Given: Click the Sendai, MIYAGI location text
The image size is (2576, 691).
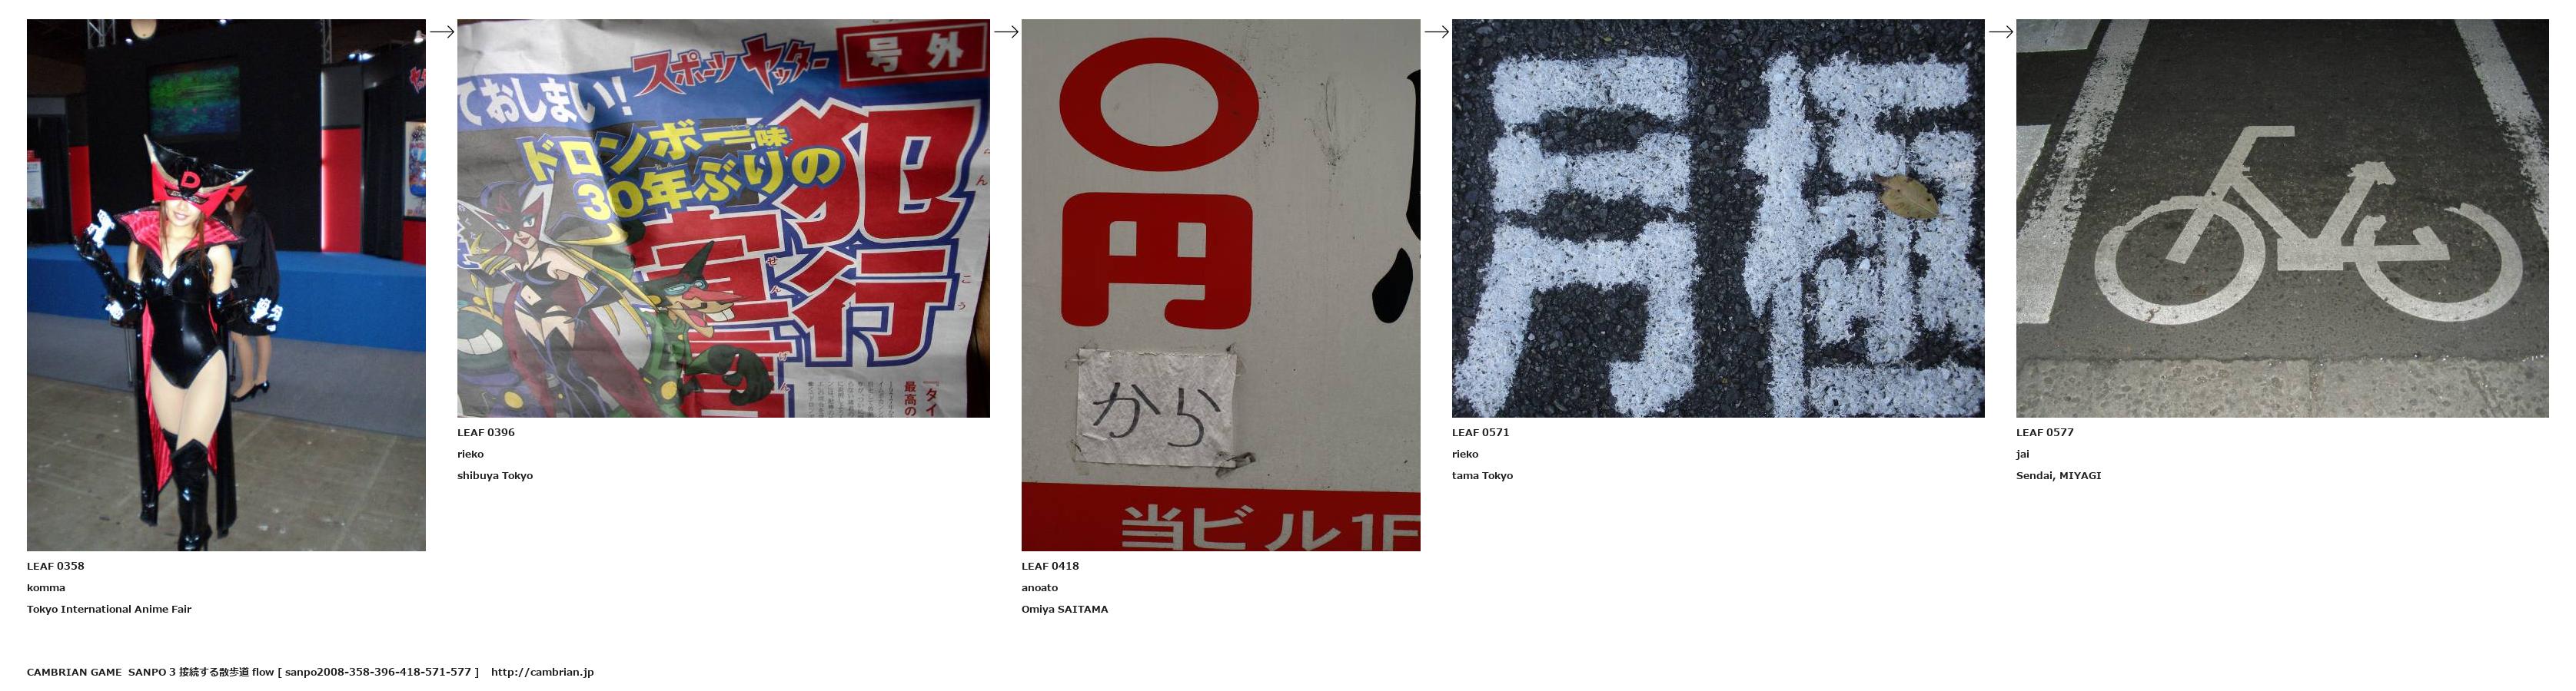Looking at the screenshot, I should click(2058, 476).
